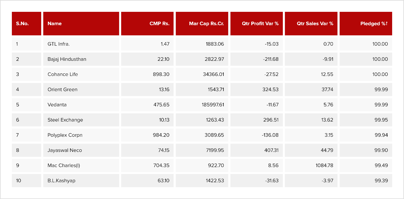404x199 pixels.
Task: Select Polyplex Corpn in the table
Action: click(x=65, y=135)
